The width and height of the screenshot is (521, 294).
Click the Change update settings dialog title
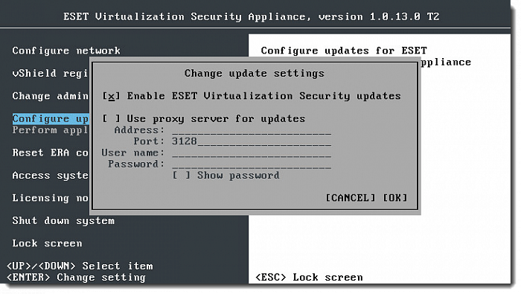click(x=255, y=74)
